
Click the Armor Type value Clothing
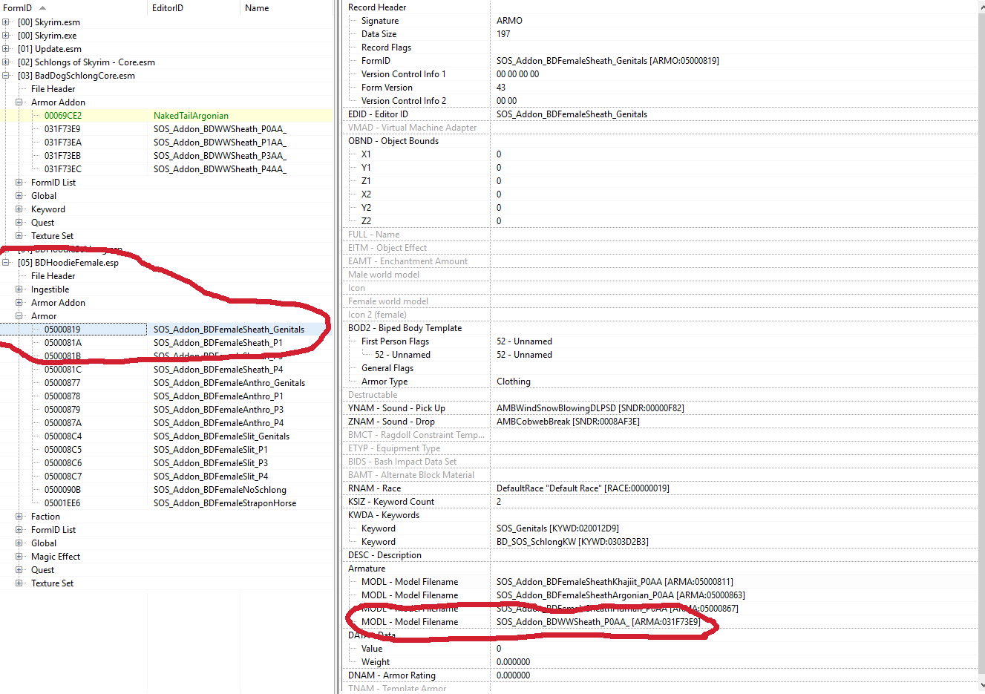[514, 382]
